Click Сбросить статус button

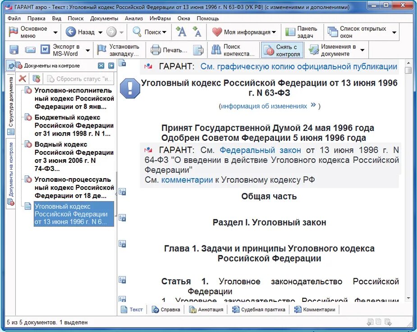(79, 79)
